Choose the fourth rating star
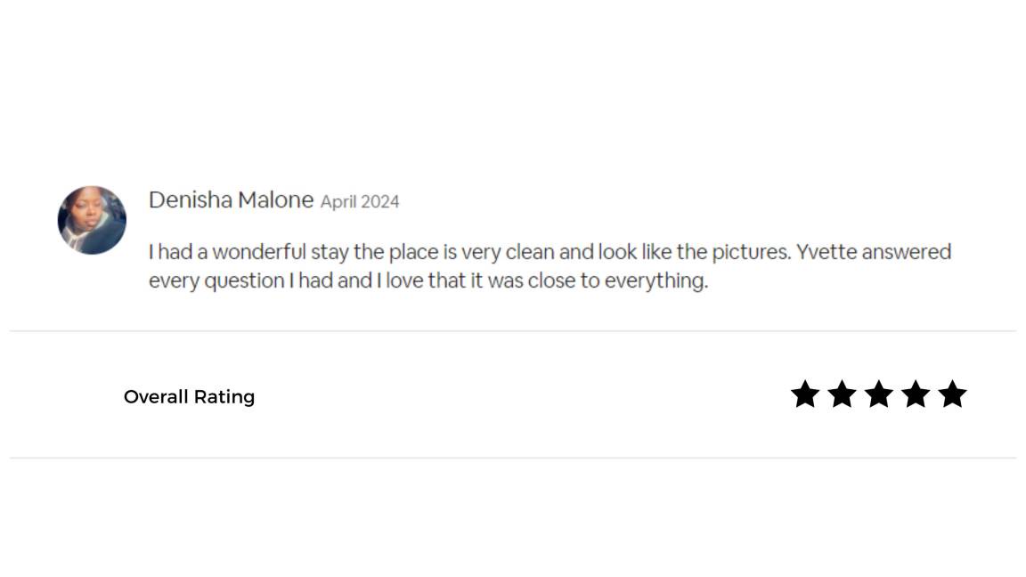 pyautogui.click(x=916, y=394)
